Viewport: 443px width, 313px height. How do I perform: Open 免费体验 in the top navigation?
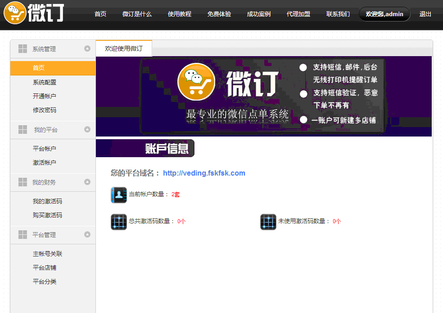coord(219,14)
